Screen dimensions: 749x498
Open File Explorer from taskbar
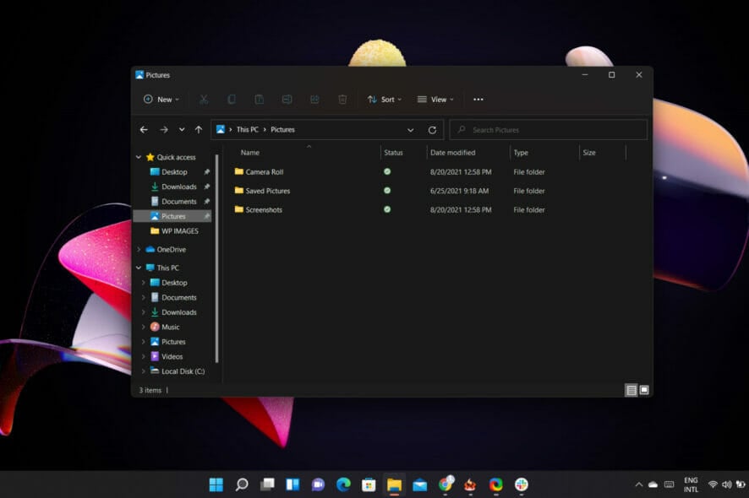click(x=395, y=484)
